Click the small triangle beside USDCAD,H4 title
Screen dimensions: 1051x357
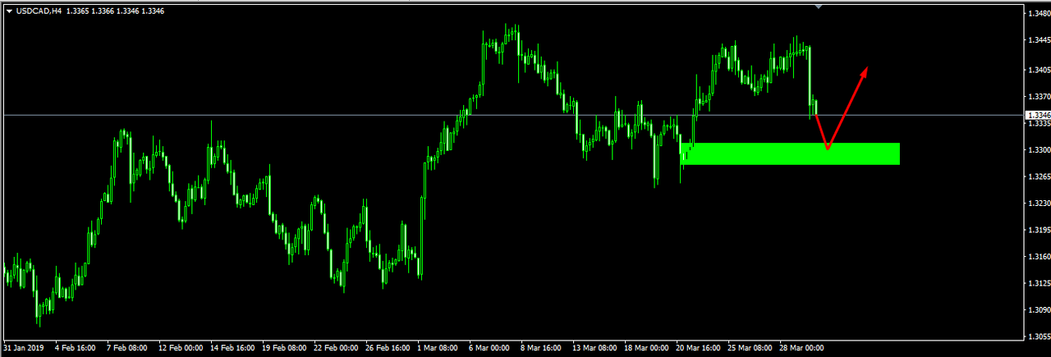coord(9,11)
